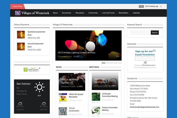Click the Quarterly Assessment Dues thumbnail image
Viewport: 177px width, 118px height.
(x=21, y=35)
